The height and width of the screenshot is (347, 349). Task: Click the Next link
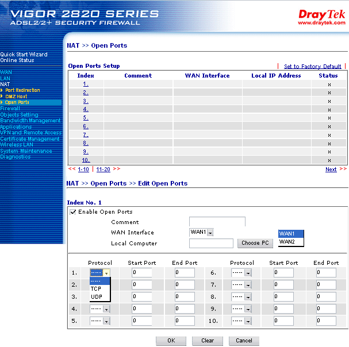331,169
